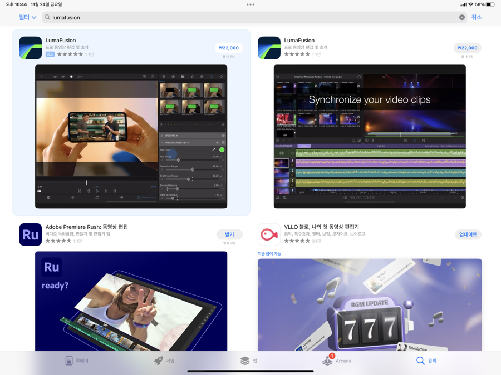Tap 받기 to get Adobe Premiere Rush
Image resolution: width=501 pixels, height=375 pixels.
(229, 234)
